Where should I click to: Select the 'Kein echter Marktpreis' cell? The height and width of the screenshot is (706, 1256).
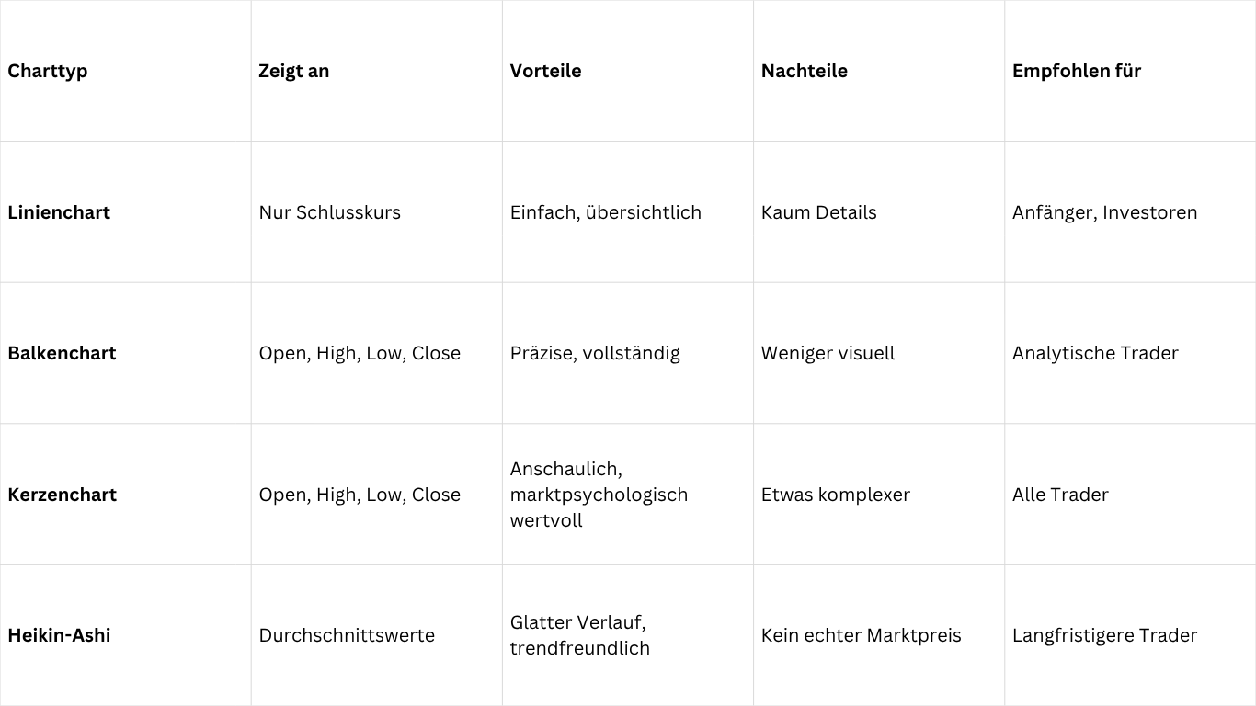pos(862,635)
